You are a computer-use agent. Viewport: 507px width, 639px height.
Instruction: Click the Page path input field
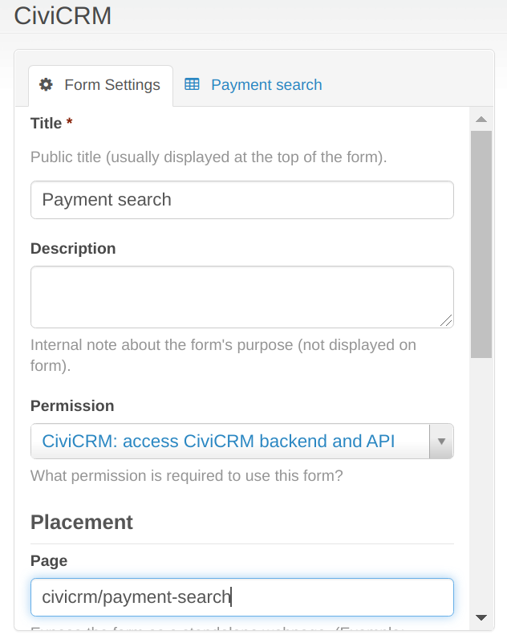pos(241,597)
